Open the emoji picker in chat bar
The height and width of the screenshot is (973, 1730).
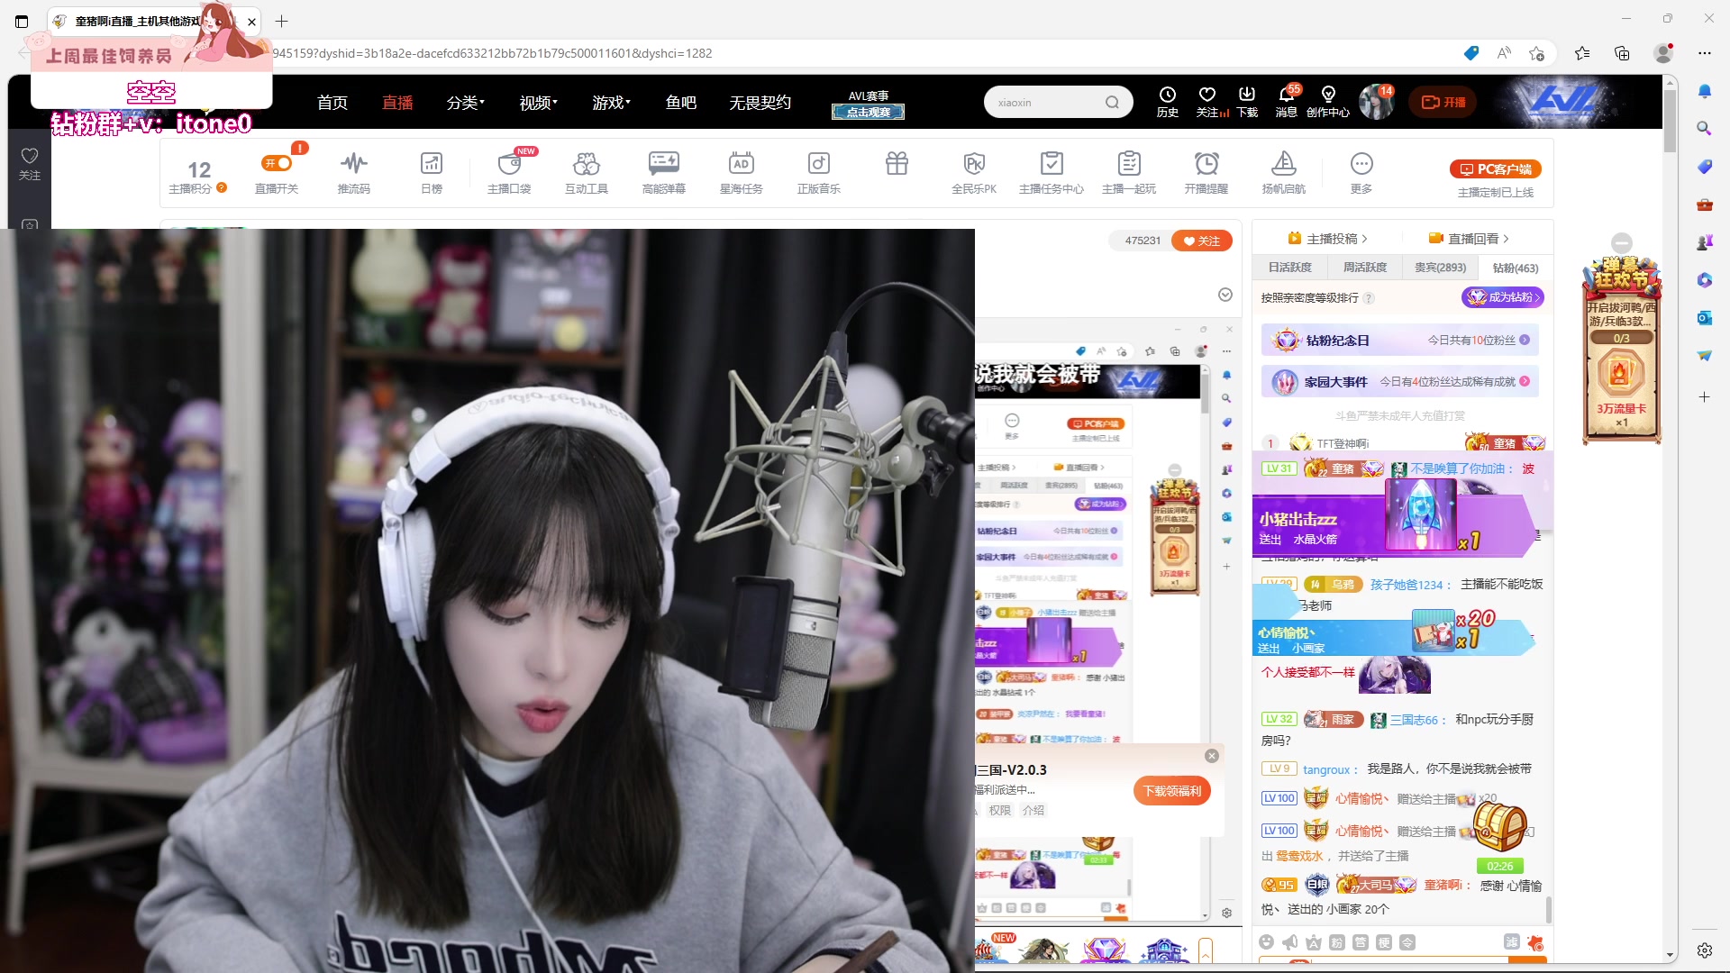click(1266, 942)
